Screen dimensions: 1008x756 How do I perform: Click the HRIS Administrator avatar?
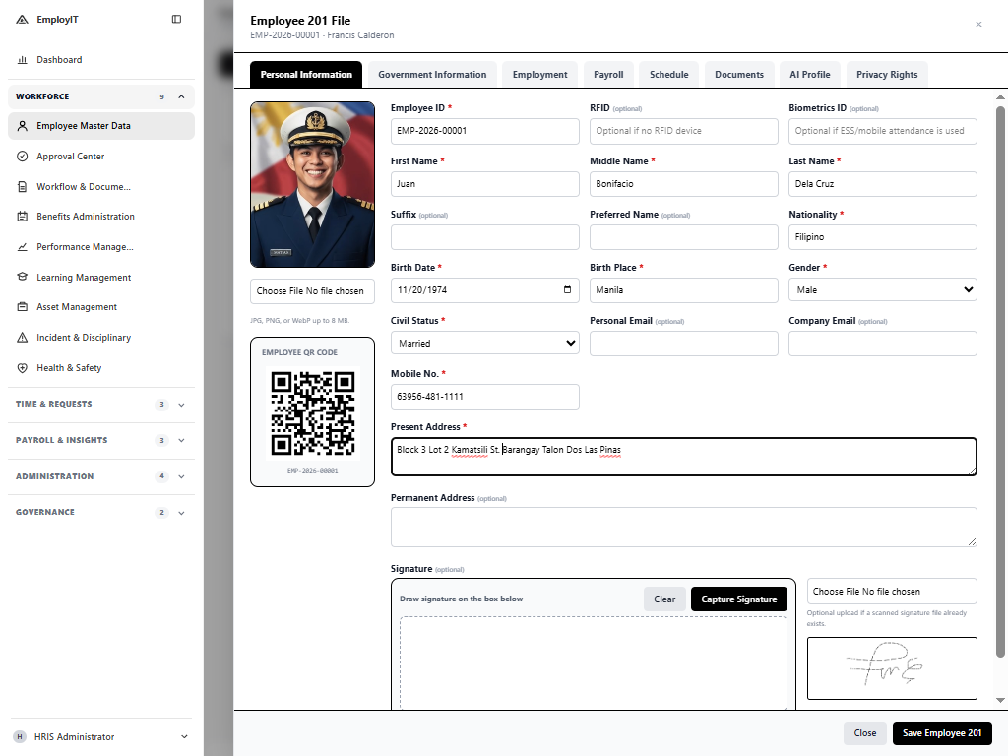click(x=20, y=736)
